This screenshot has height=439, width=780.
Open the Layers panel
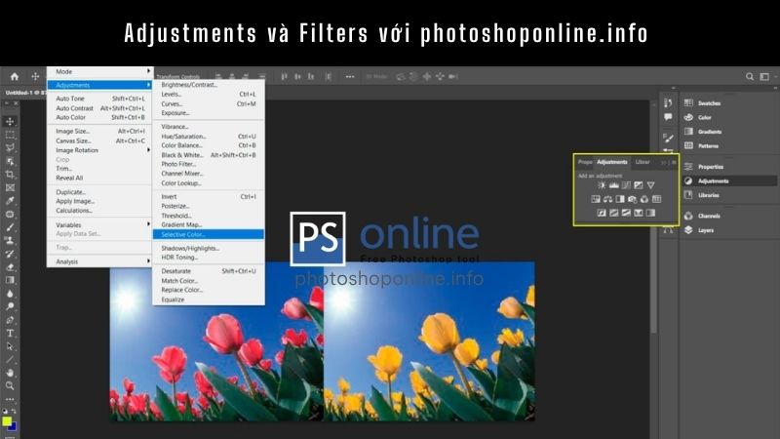(699, 230)
